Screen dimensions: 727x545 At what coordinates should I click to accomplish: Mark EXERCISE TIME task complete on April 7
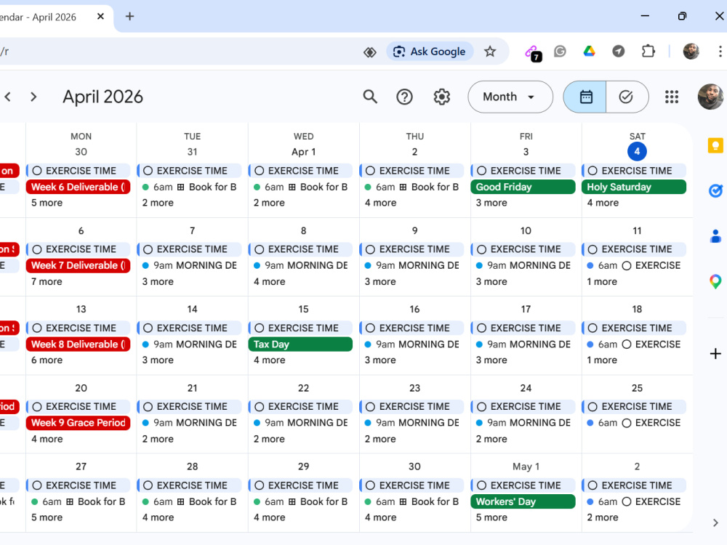point(148,249)
